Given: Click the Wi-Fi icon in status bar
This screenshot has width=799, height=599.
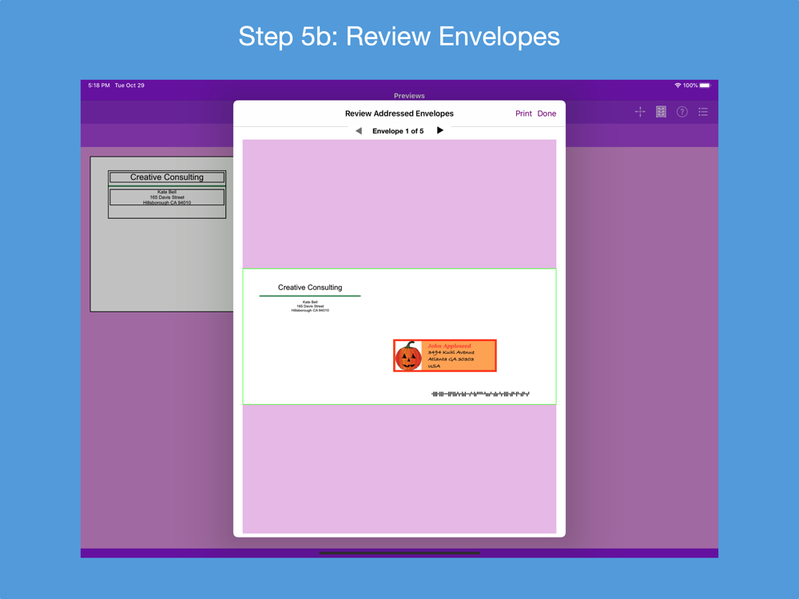Looking at the screenshot, I should click(x=678, y=85).
